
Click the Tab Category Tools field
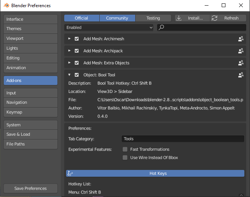183,139
